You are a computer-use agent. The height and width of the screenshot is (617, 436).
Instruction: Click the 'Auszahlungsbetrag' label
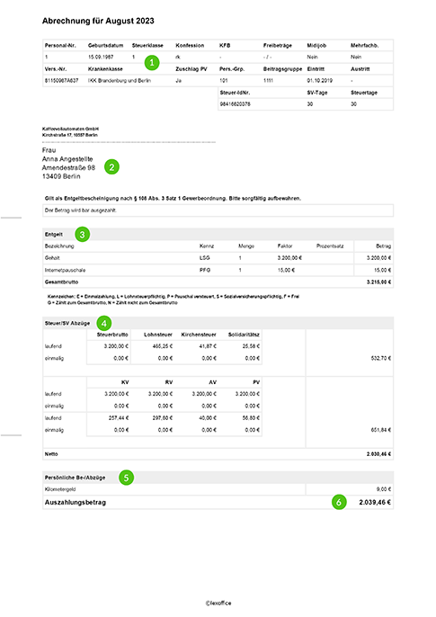click(76, 503)
